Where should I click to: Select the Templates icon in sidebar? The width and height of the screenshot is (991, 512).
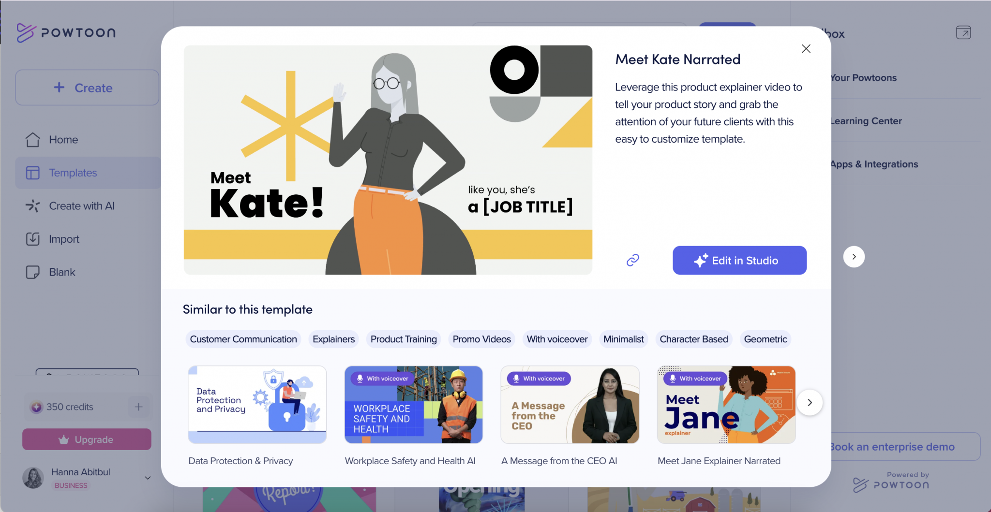(x=32, y=173)
